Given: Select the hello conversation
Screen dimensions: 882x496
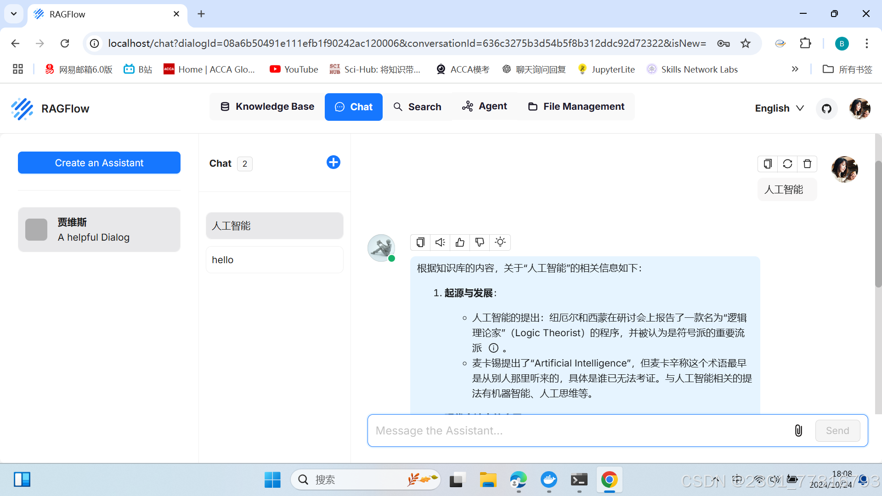Looking at the screenshot, I should point(274,259).
